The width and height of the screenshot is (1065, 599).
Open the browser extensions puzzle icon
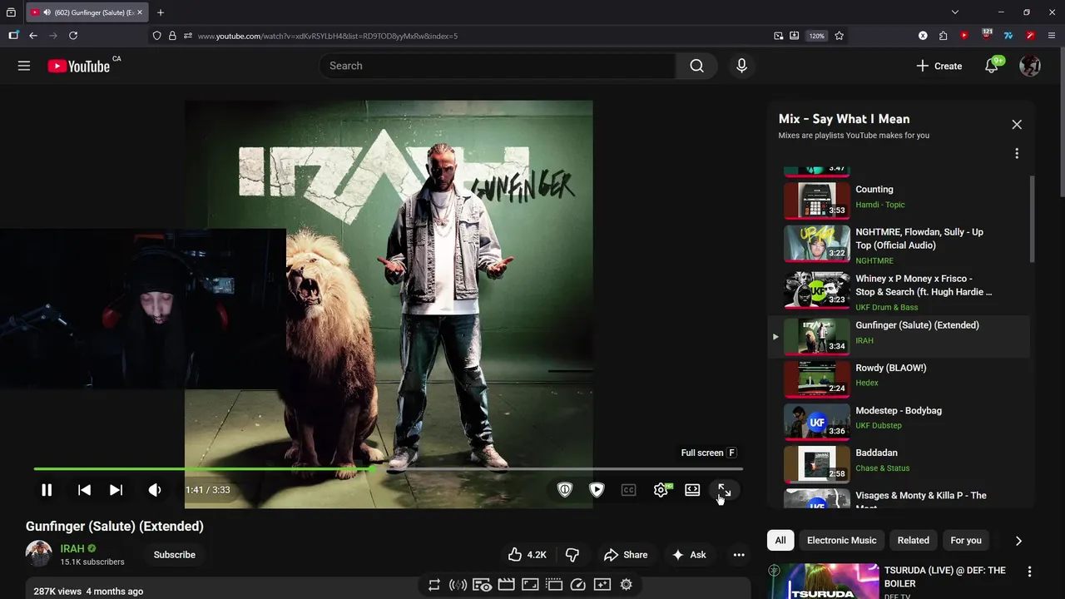pos(943,36)
